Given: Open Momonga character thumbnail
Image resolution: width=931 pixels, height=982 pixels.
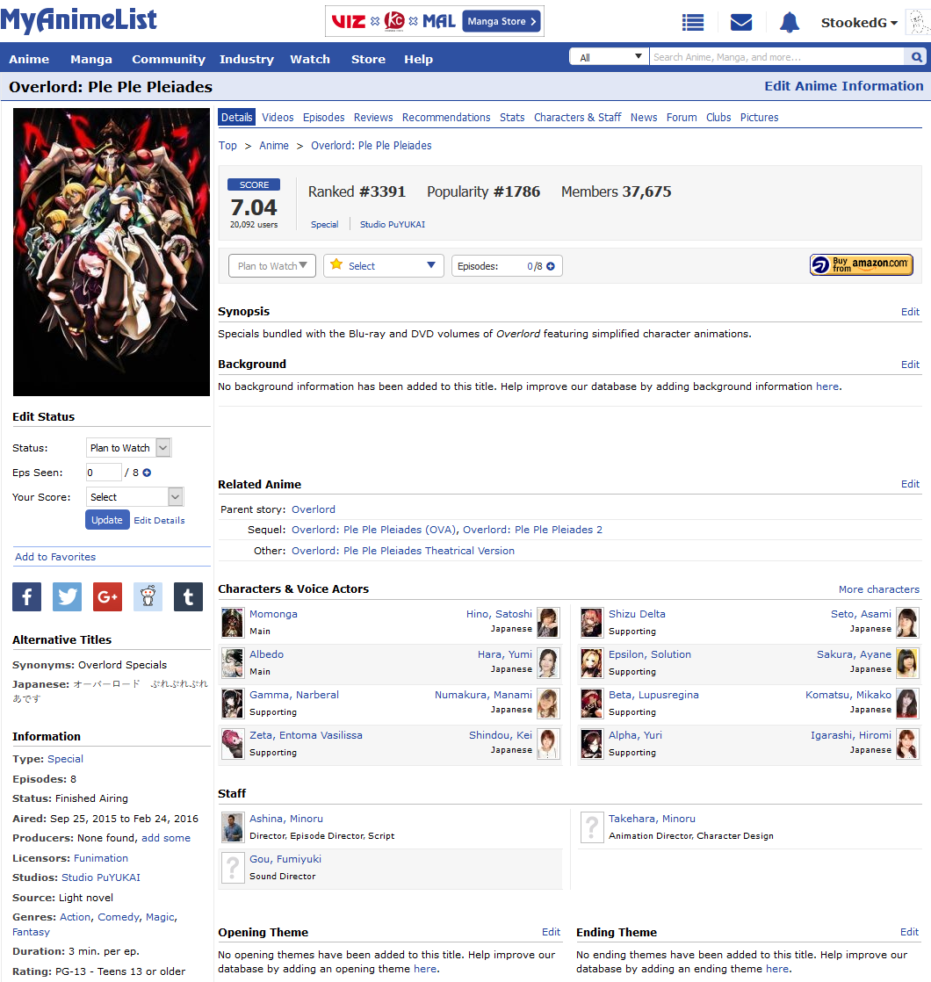Looking at the screenshot, I should point(232,623).
